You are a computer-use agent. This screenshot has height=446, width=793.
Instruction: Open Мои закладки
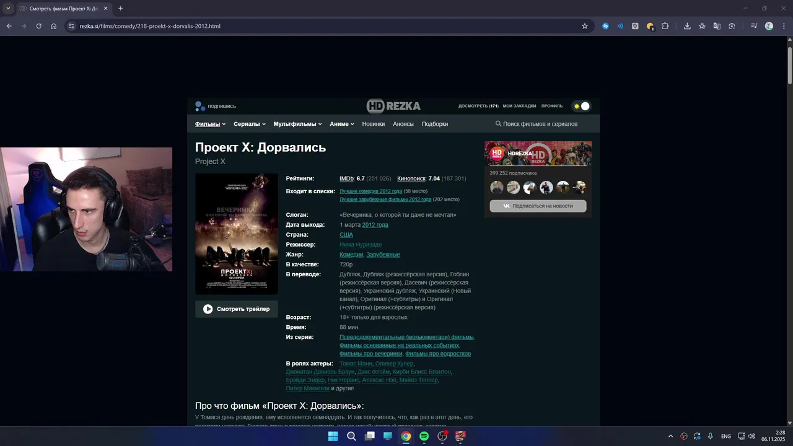point(519,106)
